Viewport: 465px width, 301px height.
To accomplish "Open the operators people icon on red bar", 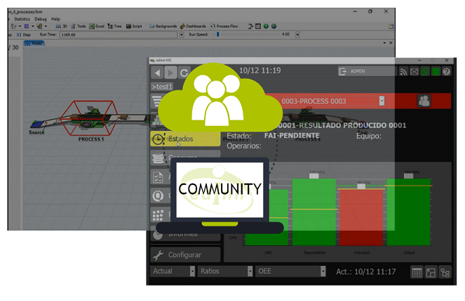I will [424, 101].
